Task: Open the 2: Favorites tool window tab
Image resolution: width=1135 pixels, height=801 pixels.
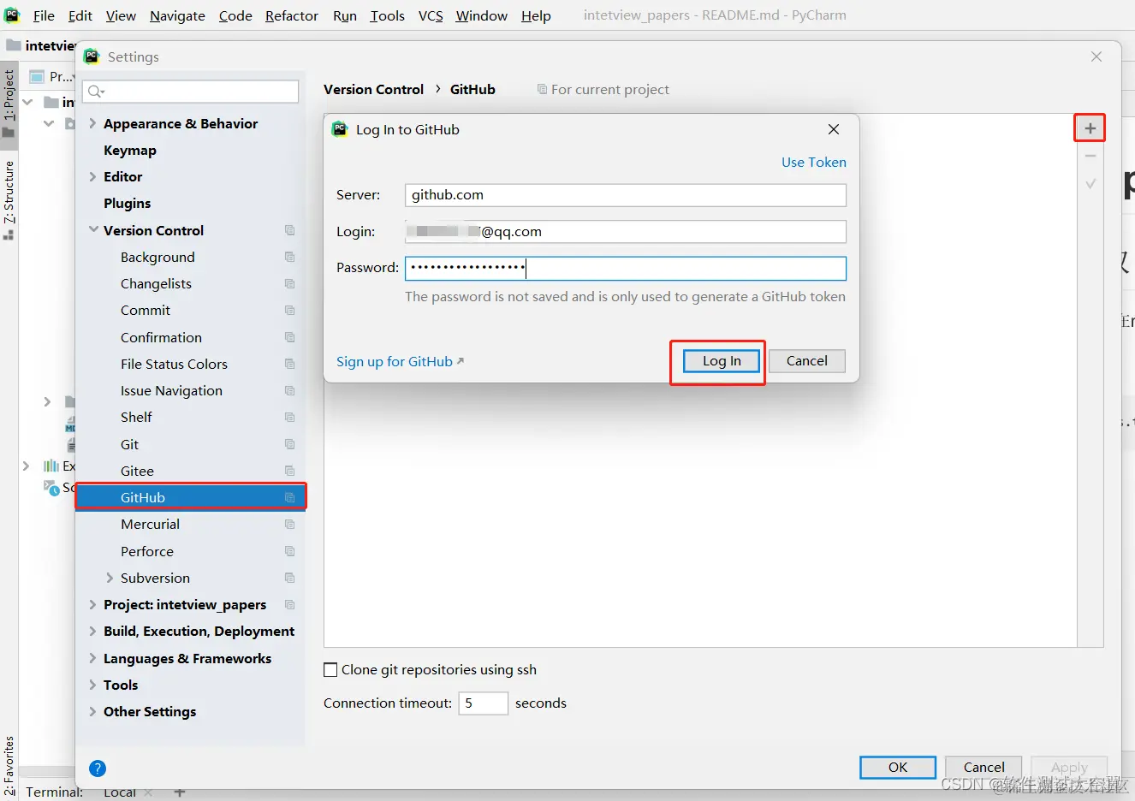Action: 9,767
